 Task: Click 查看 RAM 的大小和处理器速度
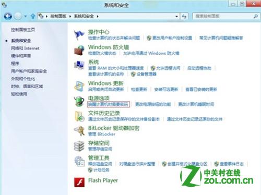pyautogui.click(x=116, y=68)
